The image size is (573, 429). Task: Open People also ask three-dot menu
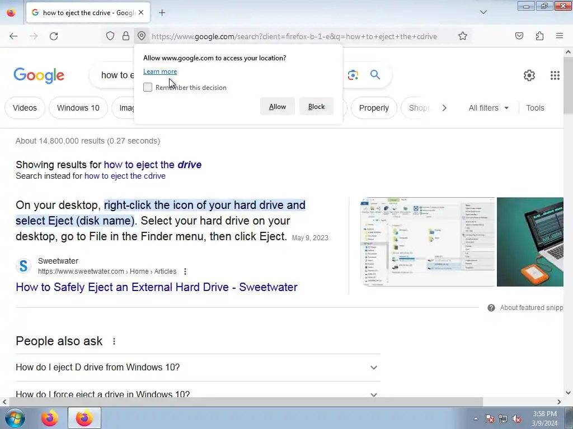point(114,341)
